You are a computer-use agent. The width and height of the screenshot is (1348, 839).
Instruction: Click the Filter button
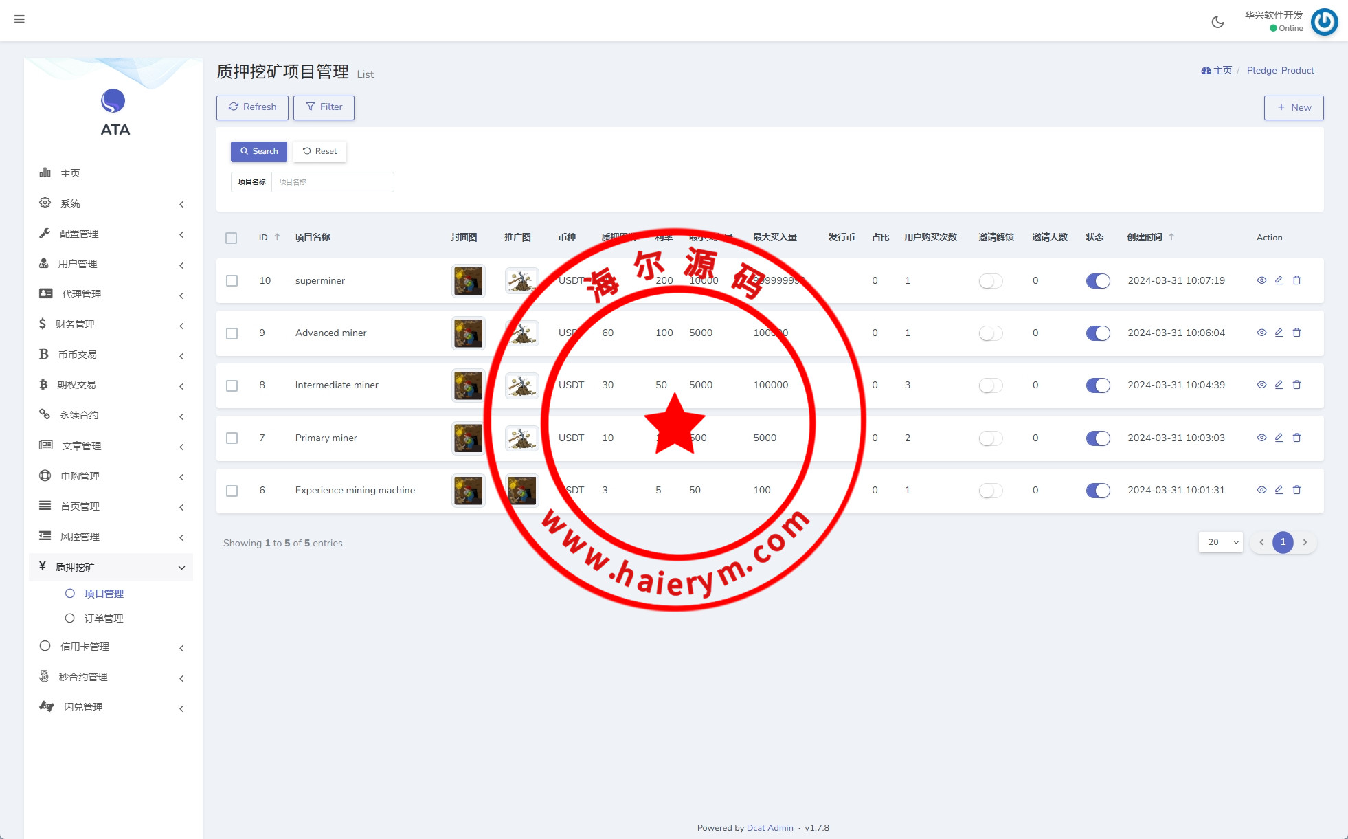324,107
